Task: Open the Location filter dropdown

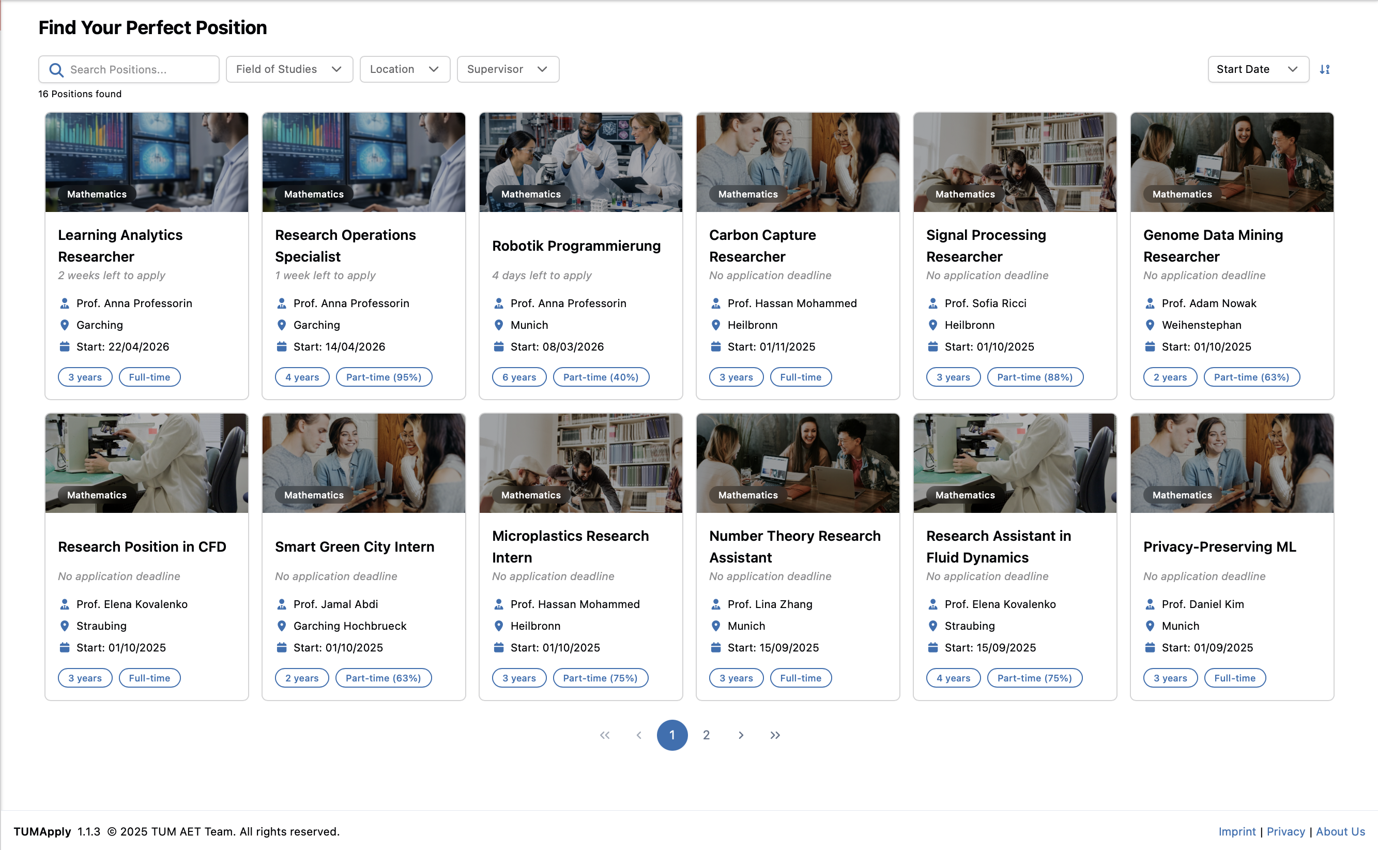Action: (405, 69)
